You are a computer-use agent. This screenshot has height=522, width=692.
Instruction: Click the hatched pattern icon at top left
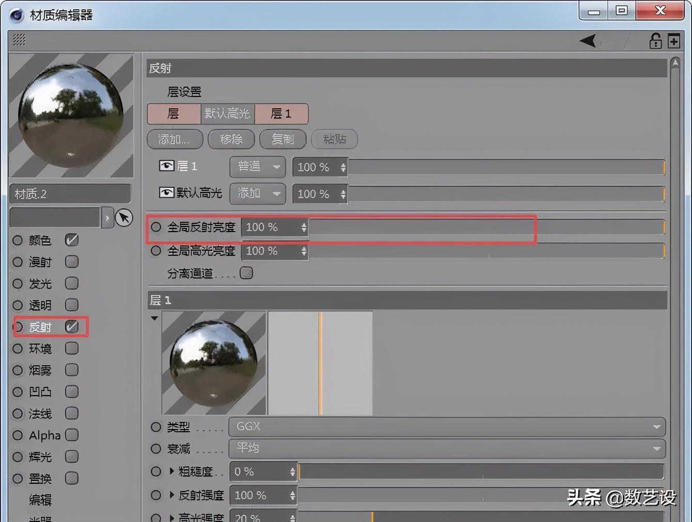pyautogui.click(x=19, y=40)
